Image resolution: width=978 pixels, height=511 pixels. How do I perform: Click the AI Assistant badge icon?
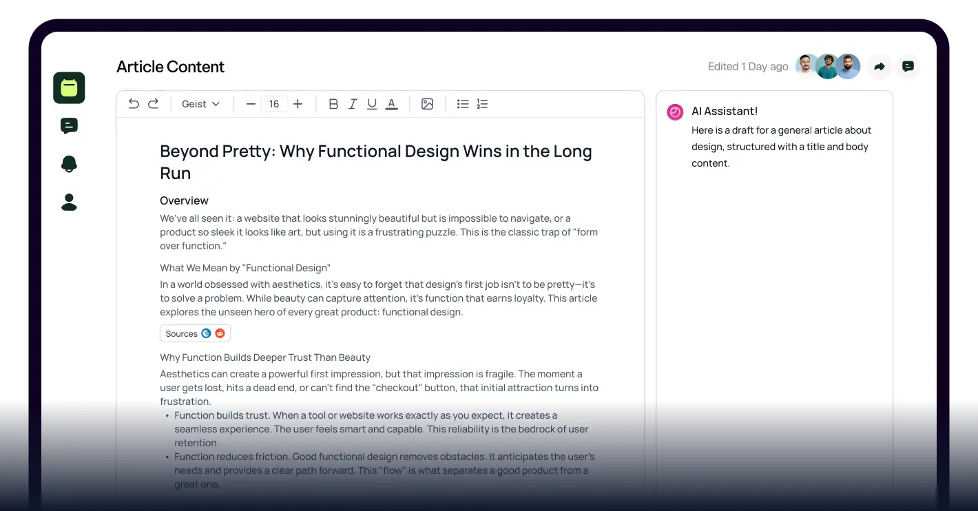tap(674, 112)
